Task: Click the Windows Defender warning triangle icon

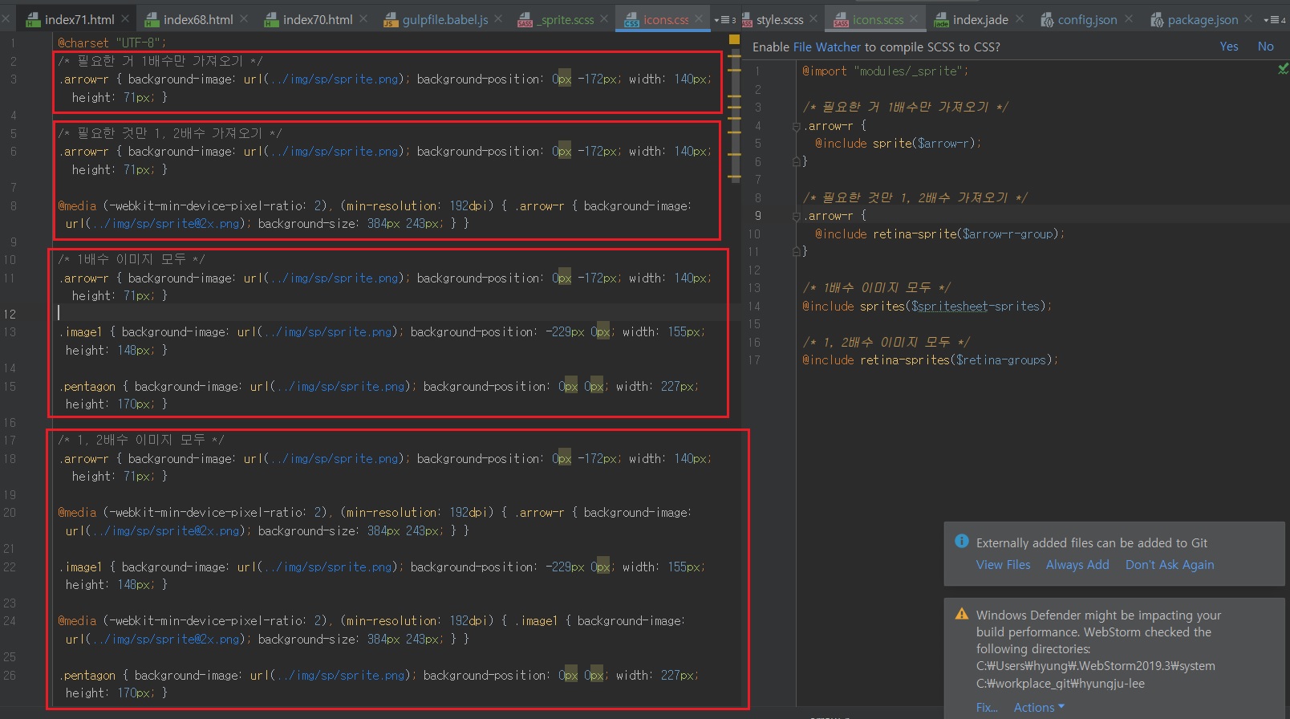Action: pos(961,614)
